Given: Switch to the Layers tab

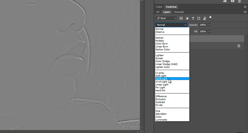Looking at the screenshot, I should 167,12.
